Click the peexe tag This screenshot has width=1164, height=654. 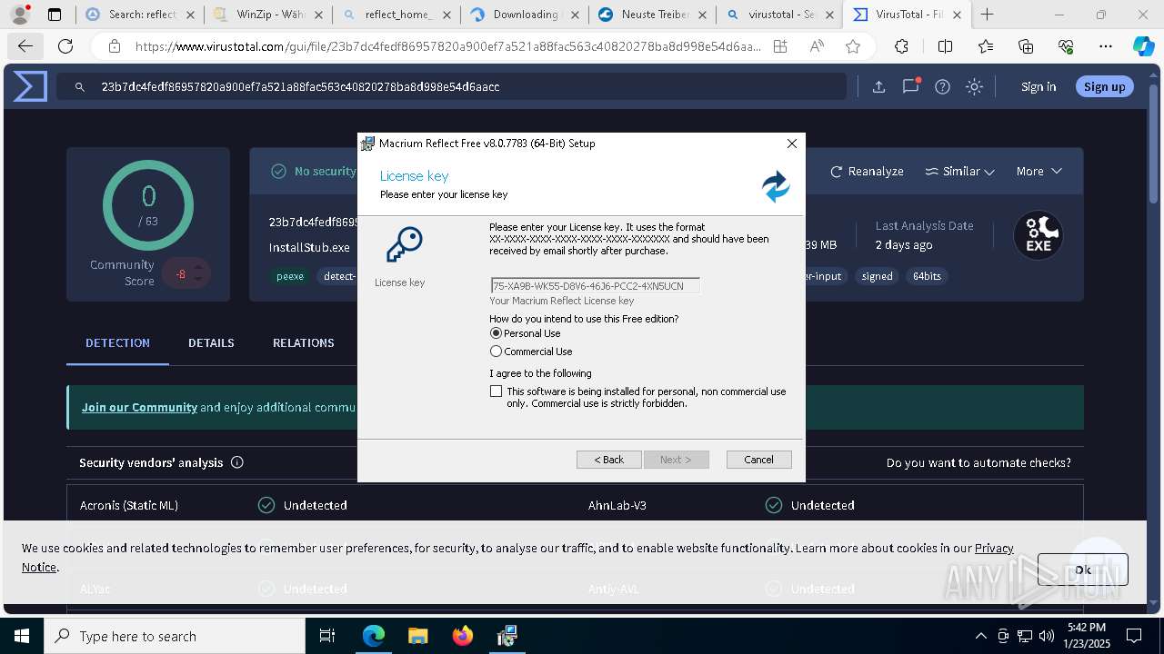tap(290, 276)
